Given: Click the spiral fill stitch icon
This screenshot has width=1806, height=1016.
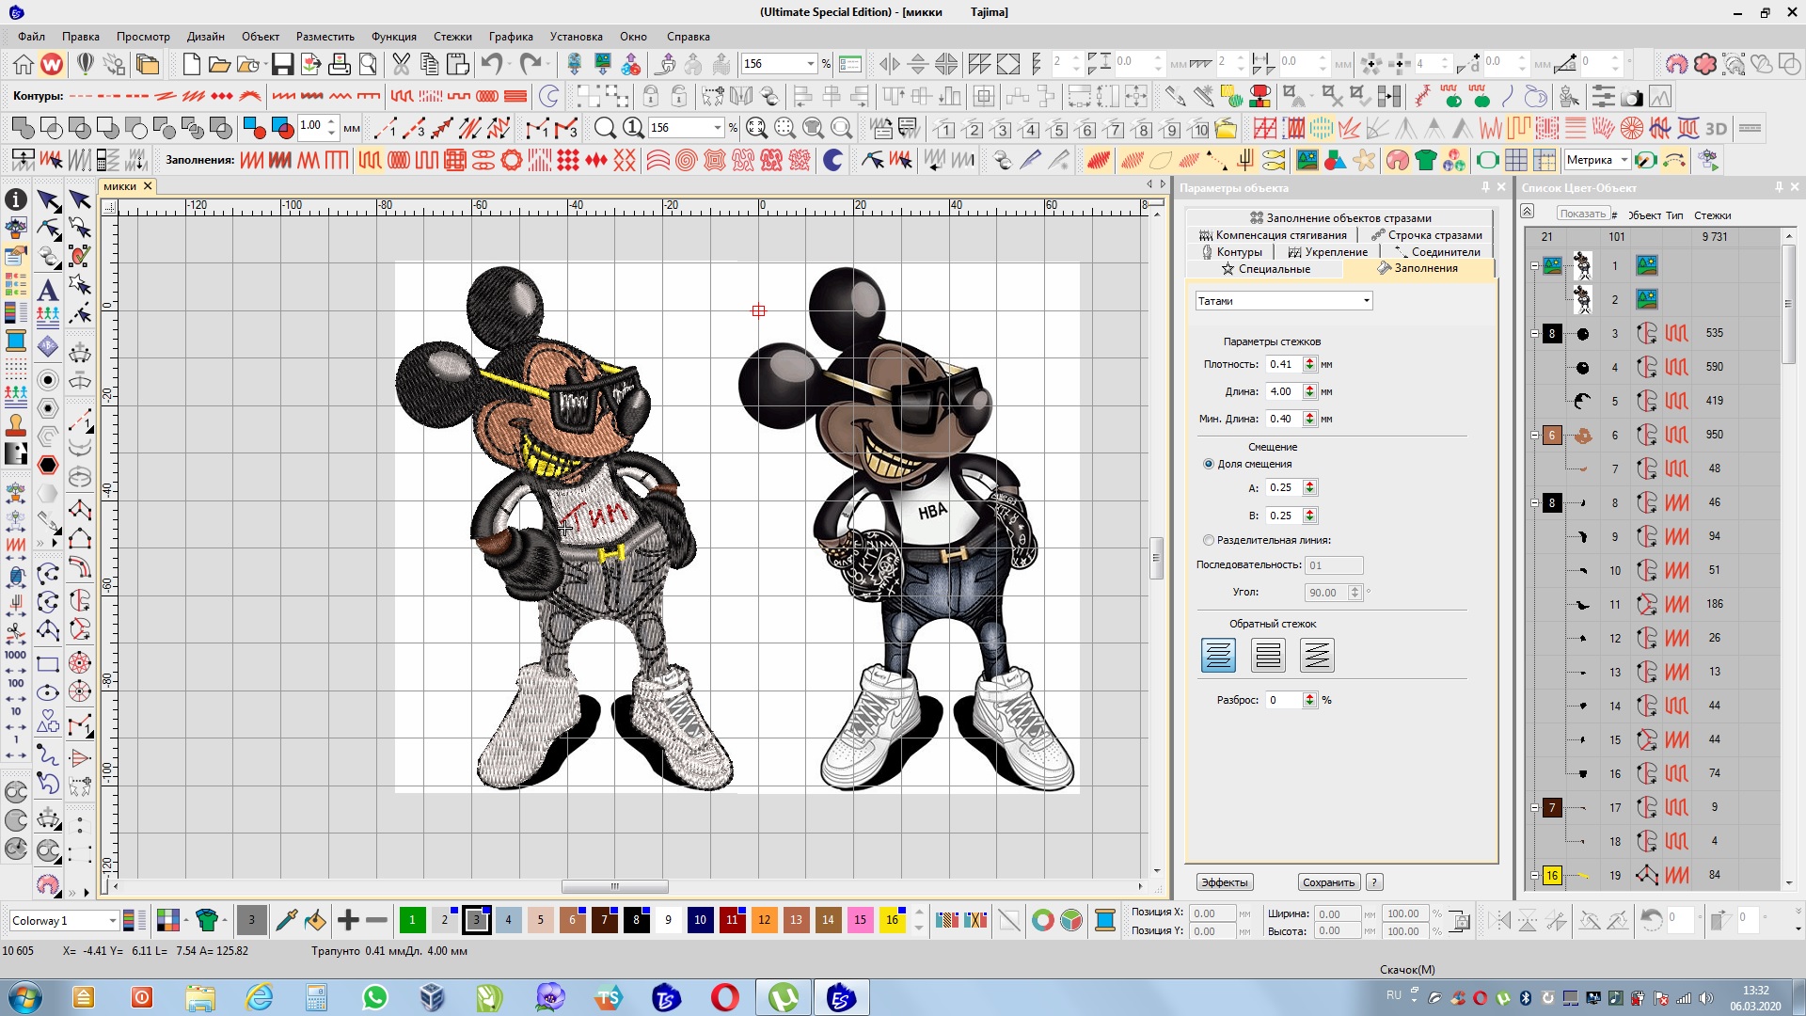Looking at the screenshot, I should coord(686,161).
